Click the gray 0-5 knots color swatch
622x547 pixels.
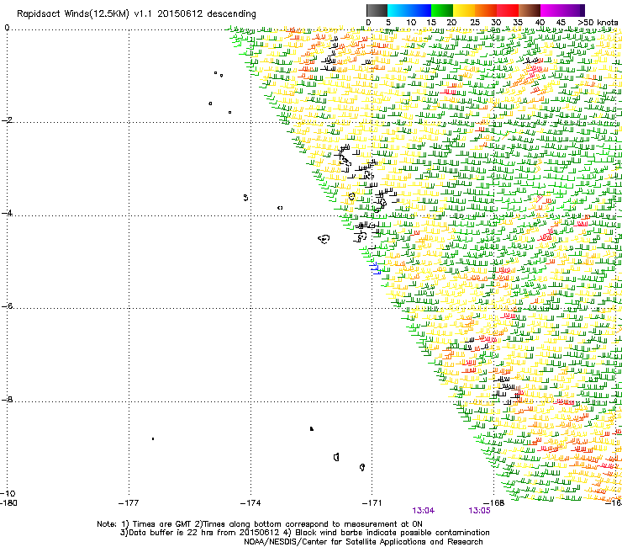coord(377,10)
